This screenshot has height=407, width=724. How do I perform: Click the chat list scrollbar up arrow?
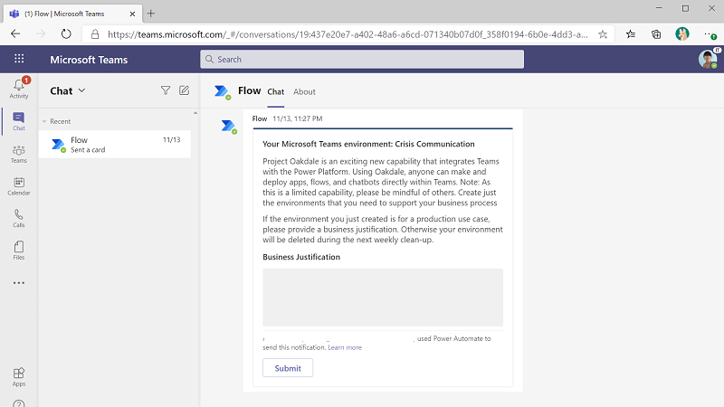(x=195, y=112)
